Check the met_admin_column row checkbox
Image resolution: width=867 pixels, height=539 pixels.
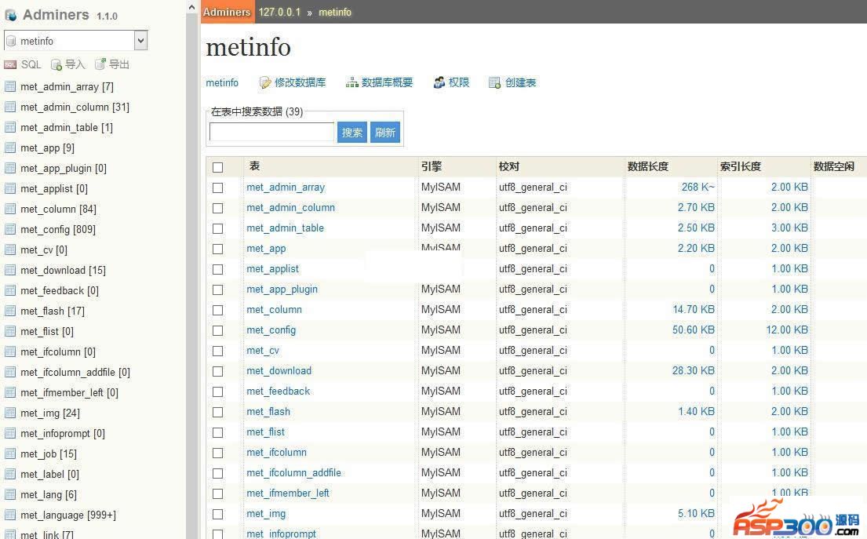[218, 208]
